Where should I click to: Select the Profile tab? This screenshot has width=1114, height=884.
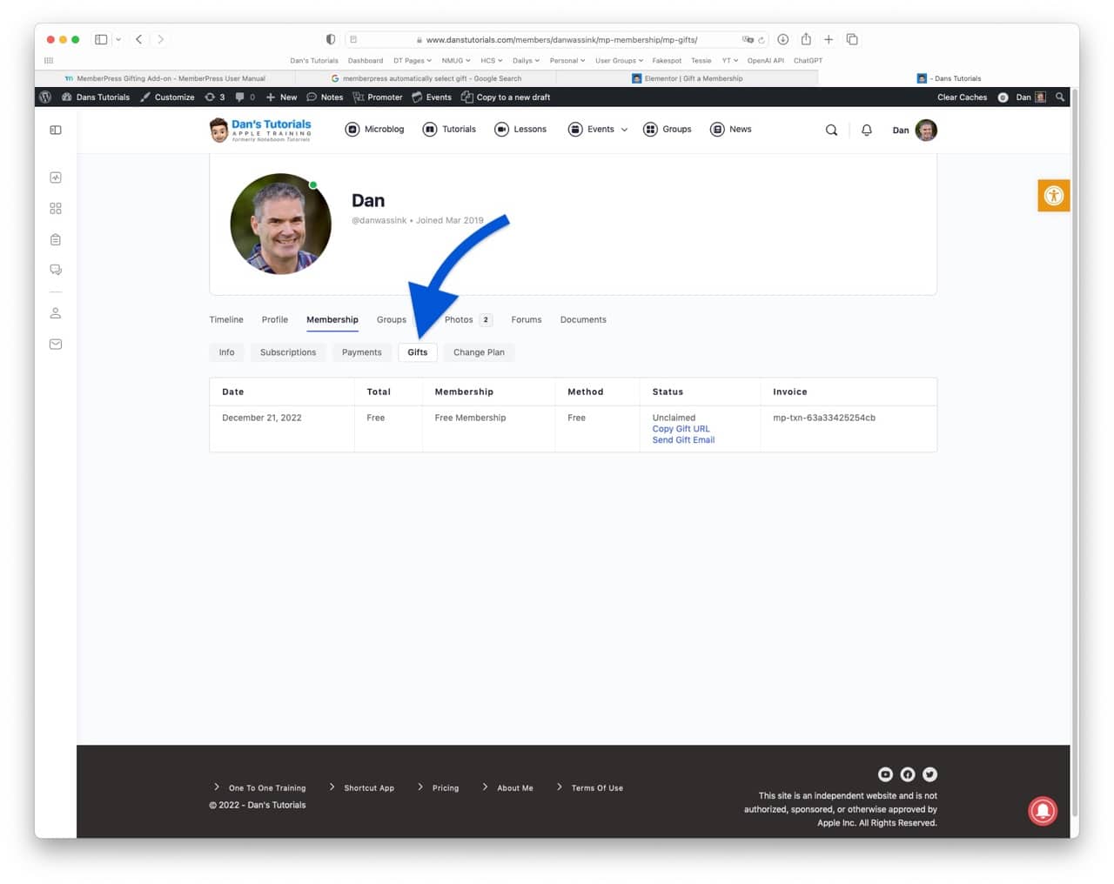(x=274, y=319)
